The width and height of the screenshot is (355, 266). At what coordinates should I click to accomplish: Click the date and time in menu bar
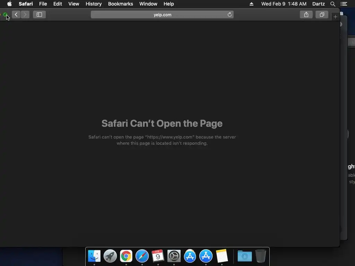point(284,4)
